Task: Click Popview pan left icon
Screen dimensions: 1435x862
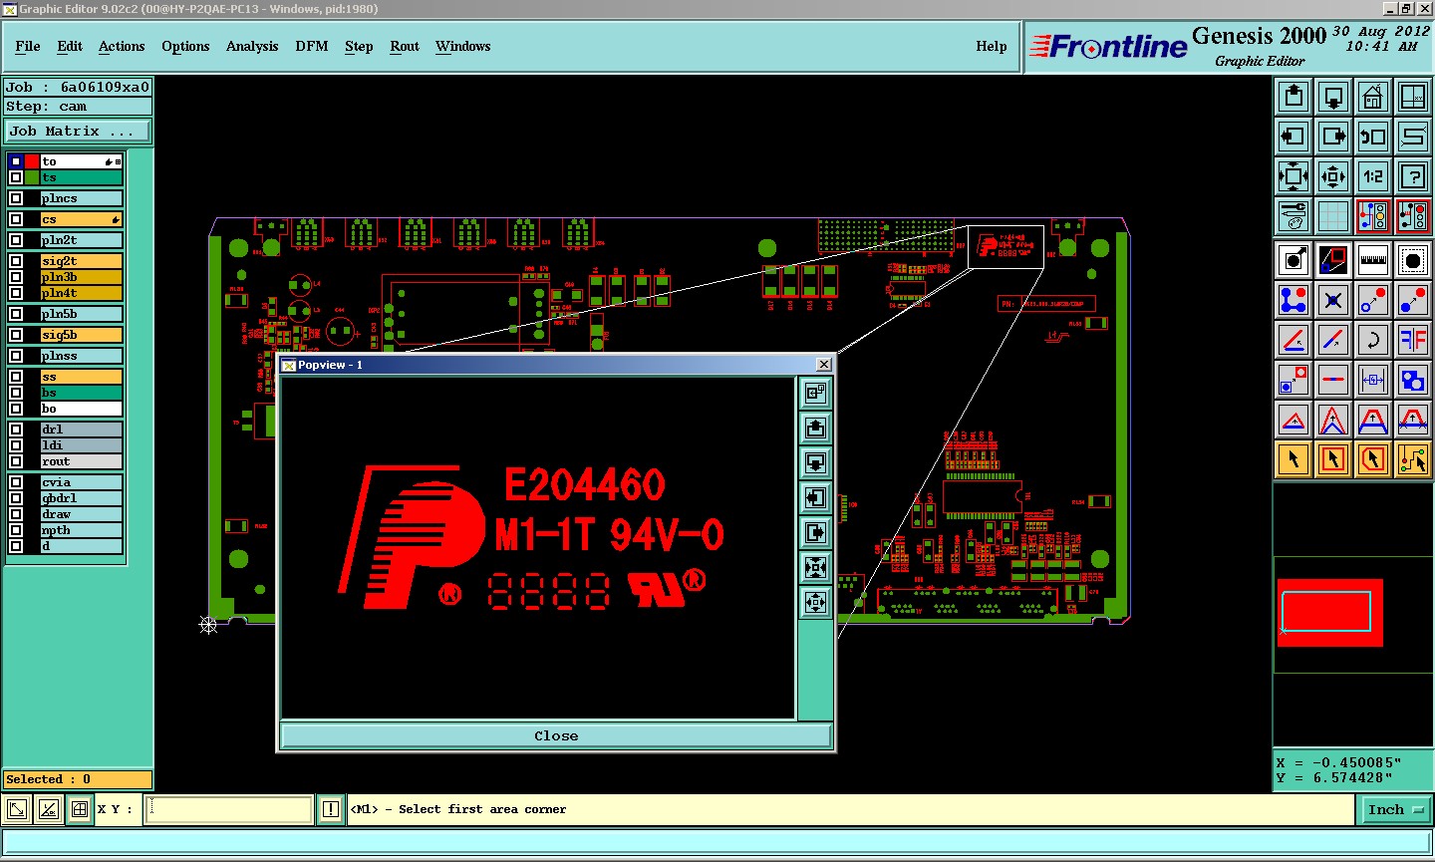Action: pos(816,498)
